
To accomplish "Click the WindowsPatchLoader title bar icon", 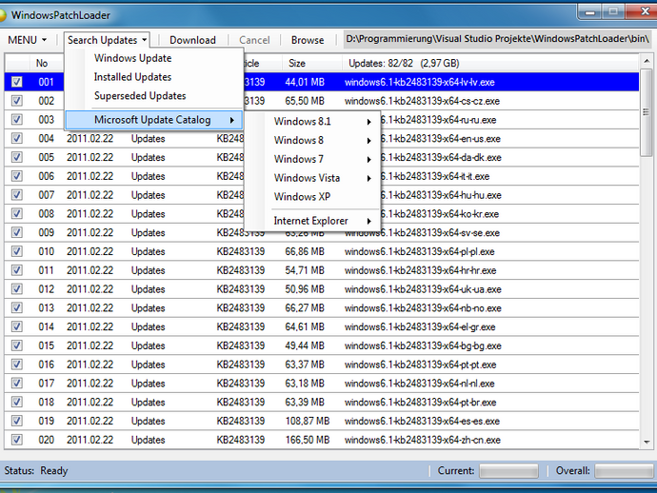I will (x=3, y=15).
